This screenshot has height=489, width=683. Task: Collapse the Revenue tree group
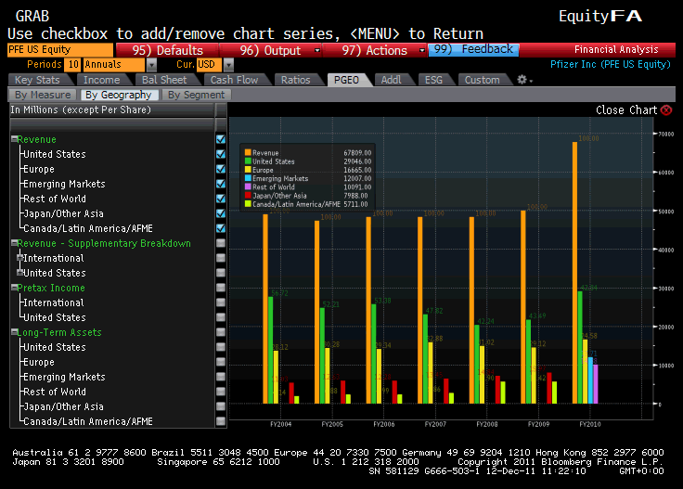pyautogui.click(x=15, y=140)
